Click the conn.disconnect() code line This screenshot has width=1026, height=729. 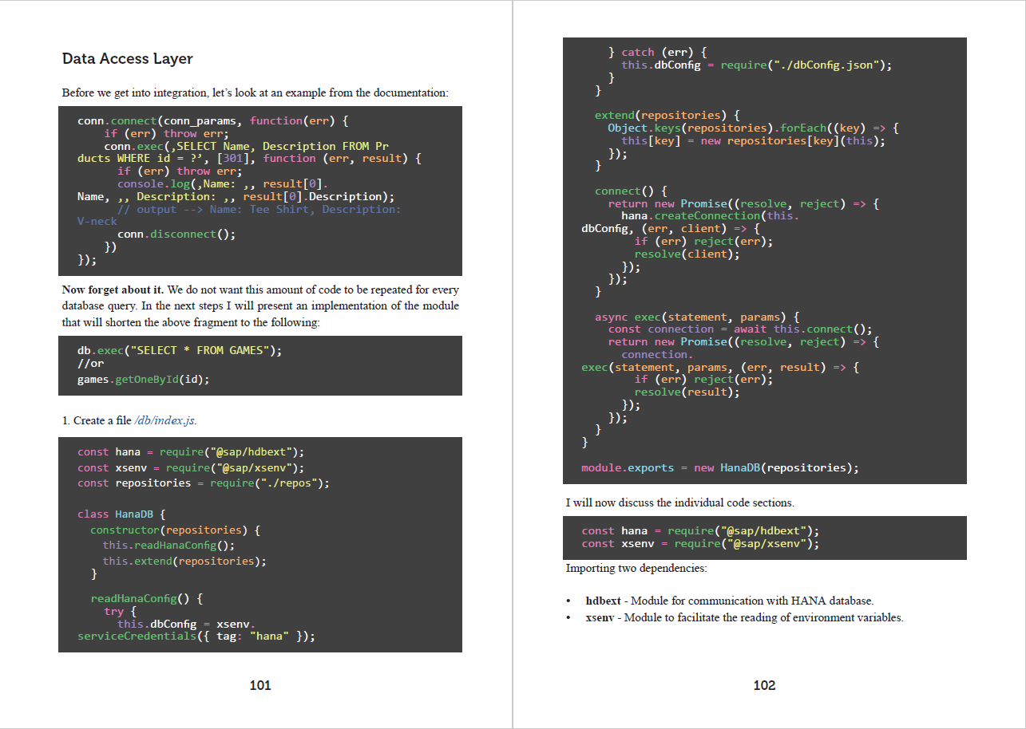pyautogui.click(x=176, y=234)
